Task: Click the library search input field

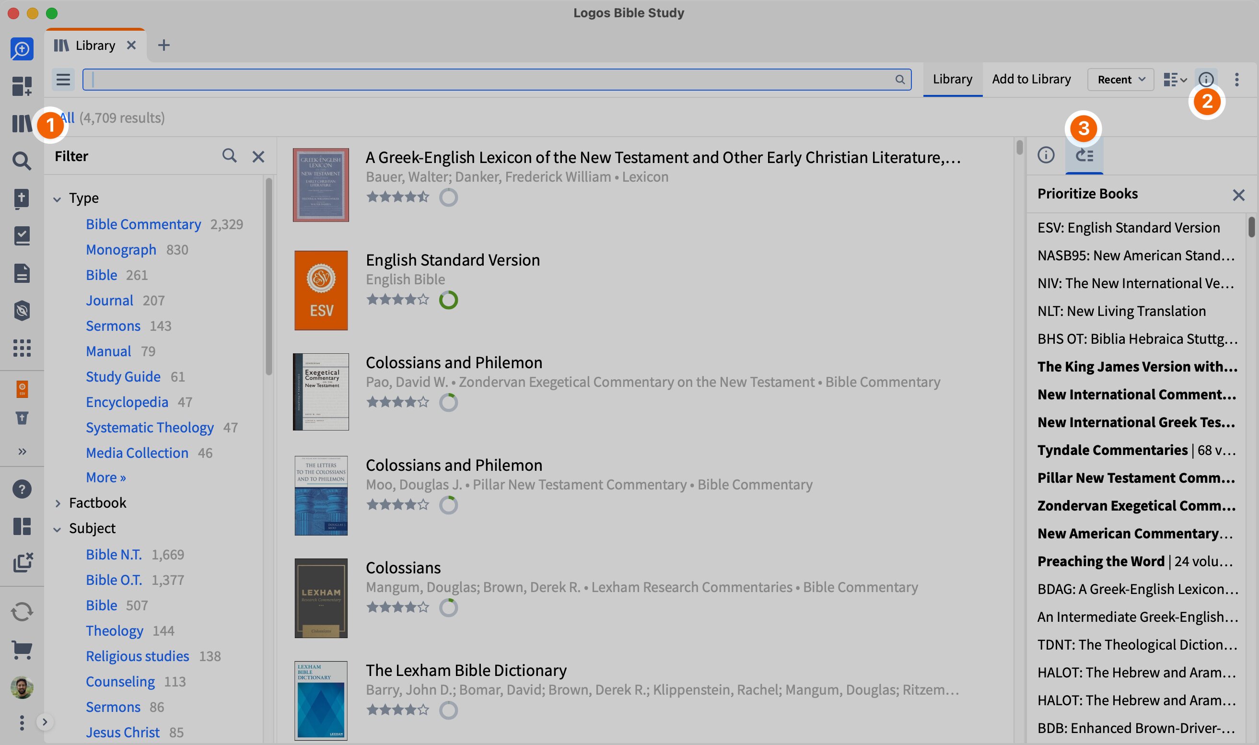Action: [497, 79]
